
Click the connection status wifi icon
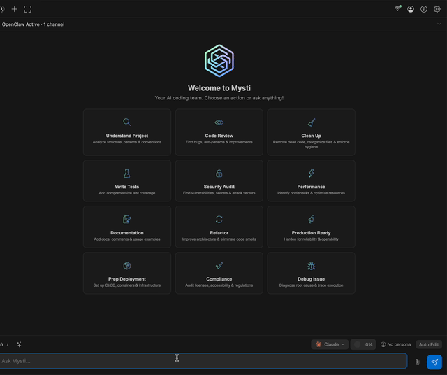tap(397, 9)
